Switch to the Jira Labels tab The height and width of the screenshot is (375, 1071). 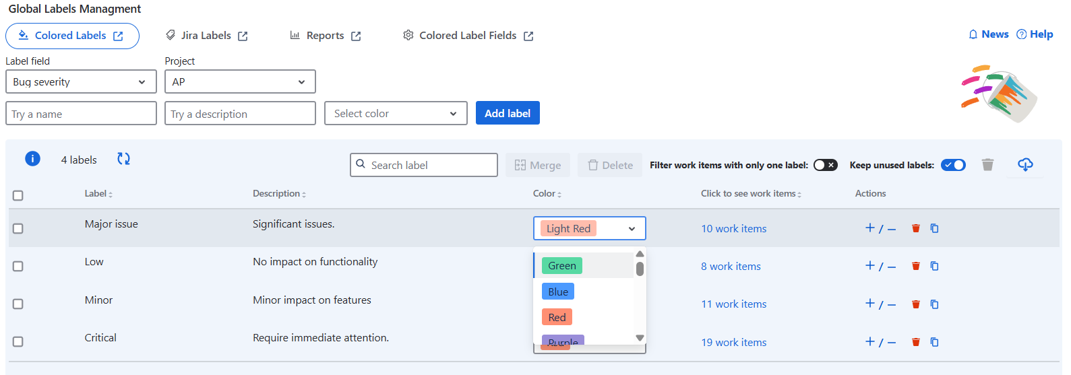[207, 36]
